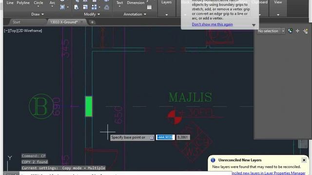Click the [Top] view control label
This screenshot has width=312, height=175.
click(13, 31)
